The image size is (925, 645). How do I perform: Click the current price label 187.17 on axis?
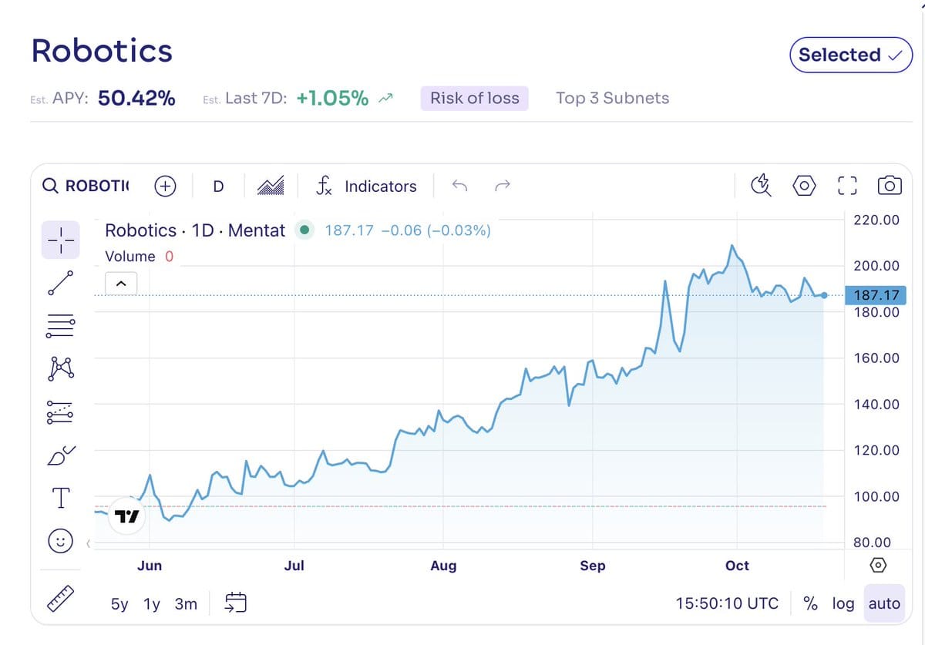click(x=876, y=296)
